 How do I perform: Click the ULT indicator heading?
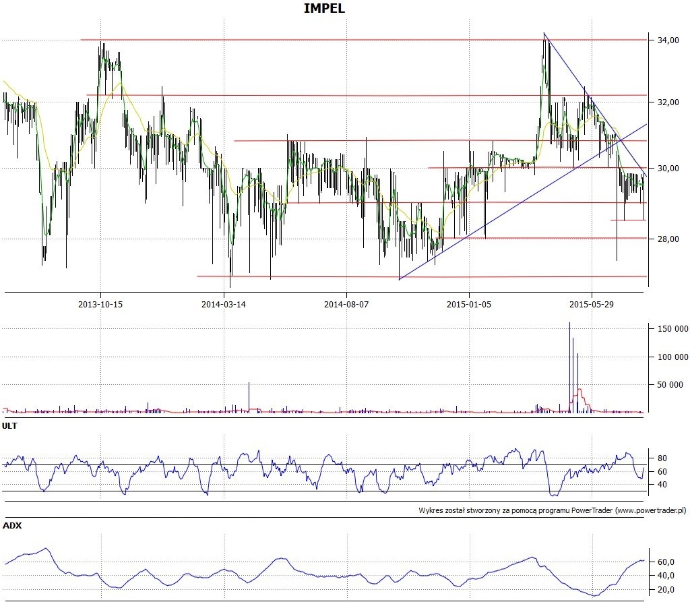tap(9, 426)
